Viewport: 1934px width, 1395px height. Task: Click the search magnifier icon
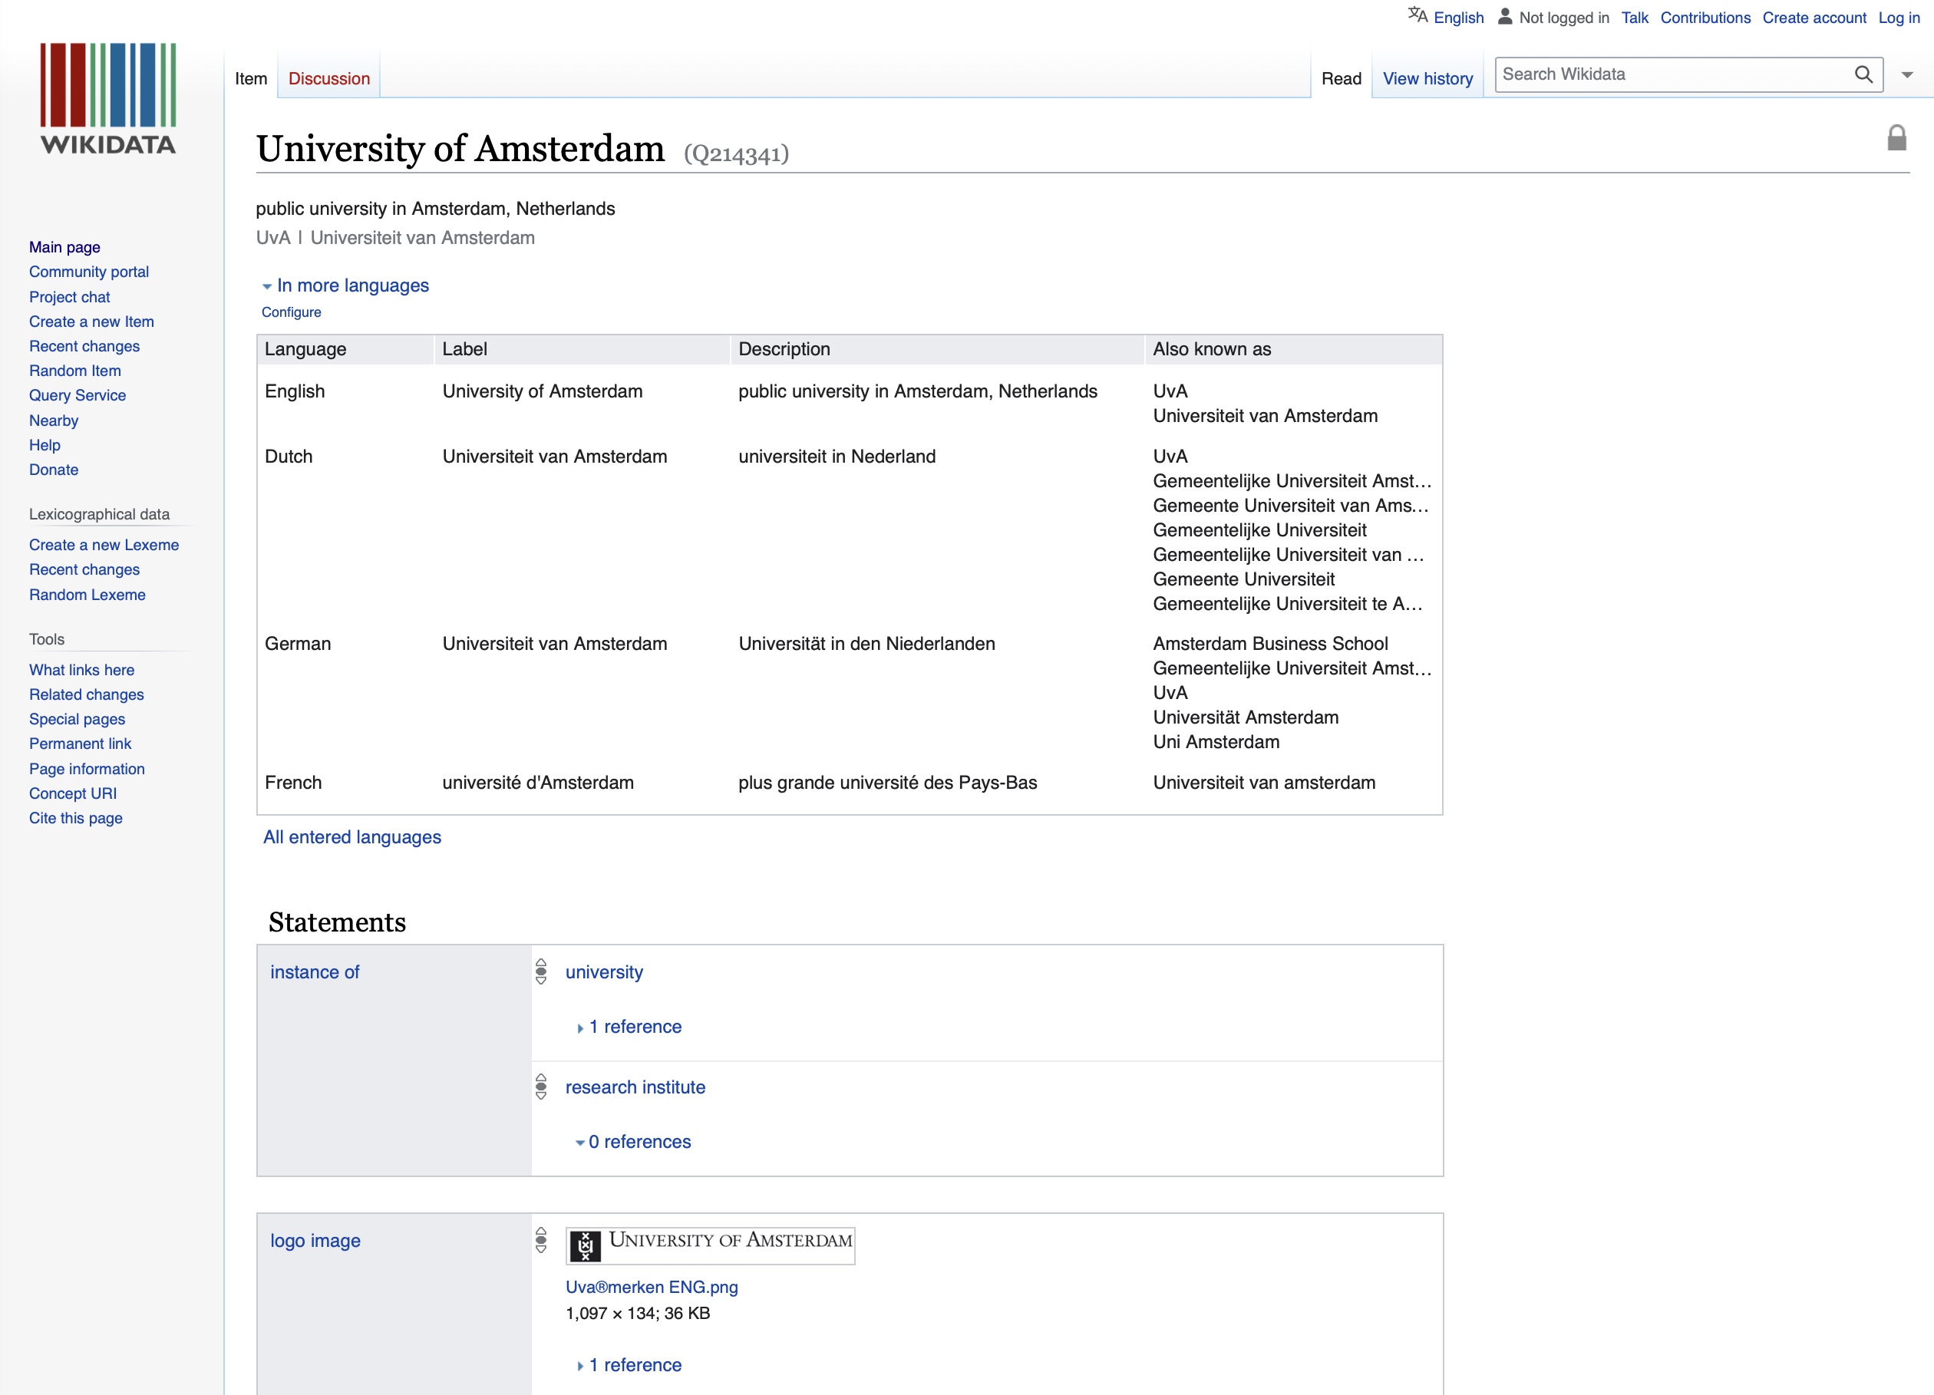[x=1863, y=75]
